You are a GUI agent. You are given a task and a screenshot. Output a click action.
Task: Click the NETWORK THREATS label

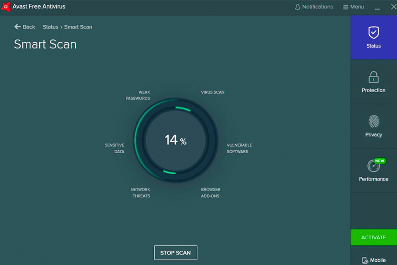pos(141,193)
